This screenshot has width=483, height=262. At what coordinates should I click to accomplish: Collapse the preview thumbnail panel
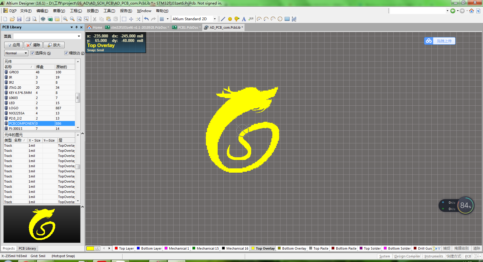pos(82,207)
